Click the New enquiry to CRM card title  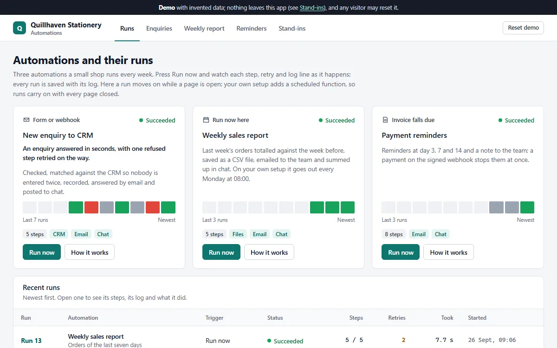pos(58,135)
